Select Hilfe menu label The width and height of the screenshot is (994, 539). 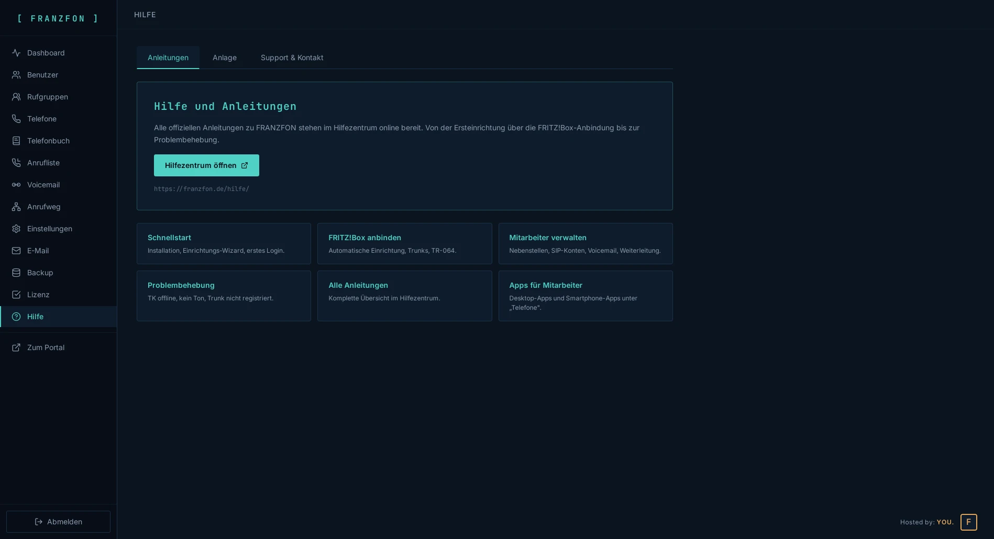35,317
